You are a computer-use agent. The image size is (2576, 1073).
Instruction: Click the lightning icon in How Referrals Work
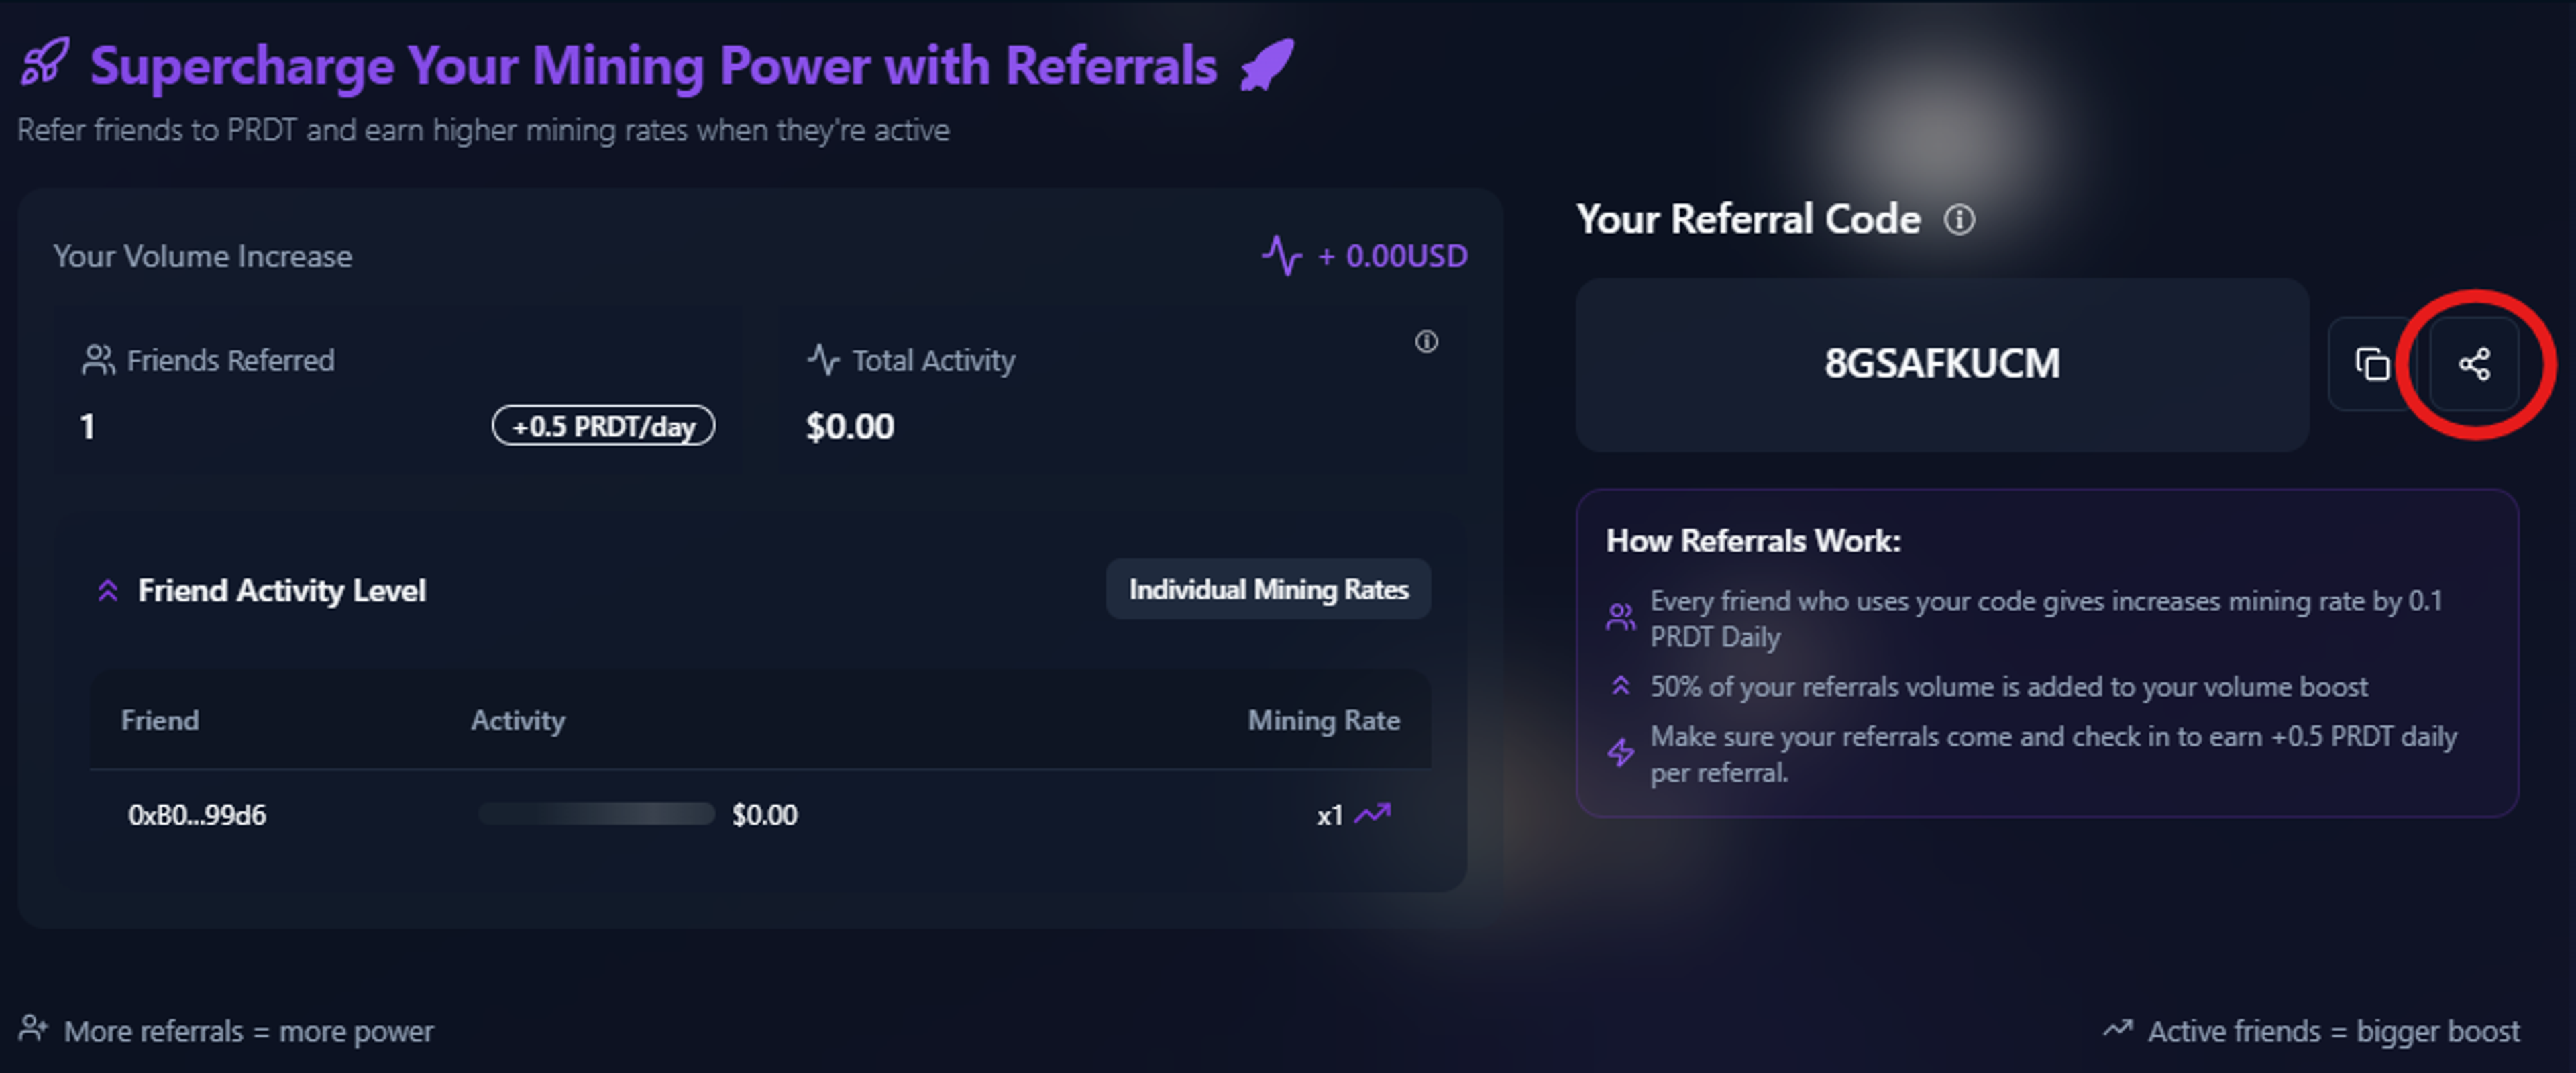coord(1620,753)
